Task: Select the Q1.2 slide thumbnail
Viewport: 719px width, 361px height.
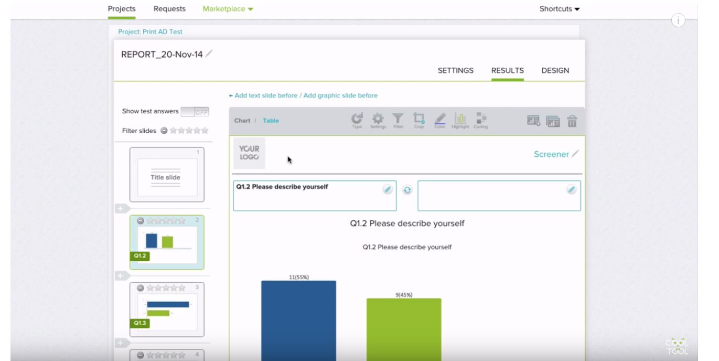Action: (167, 242)
